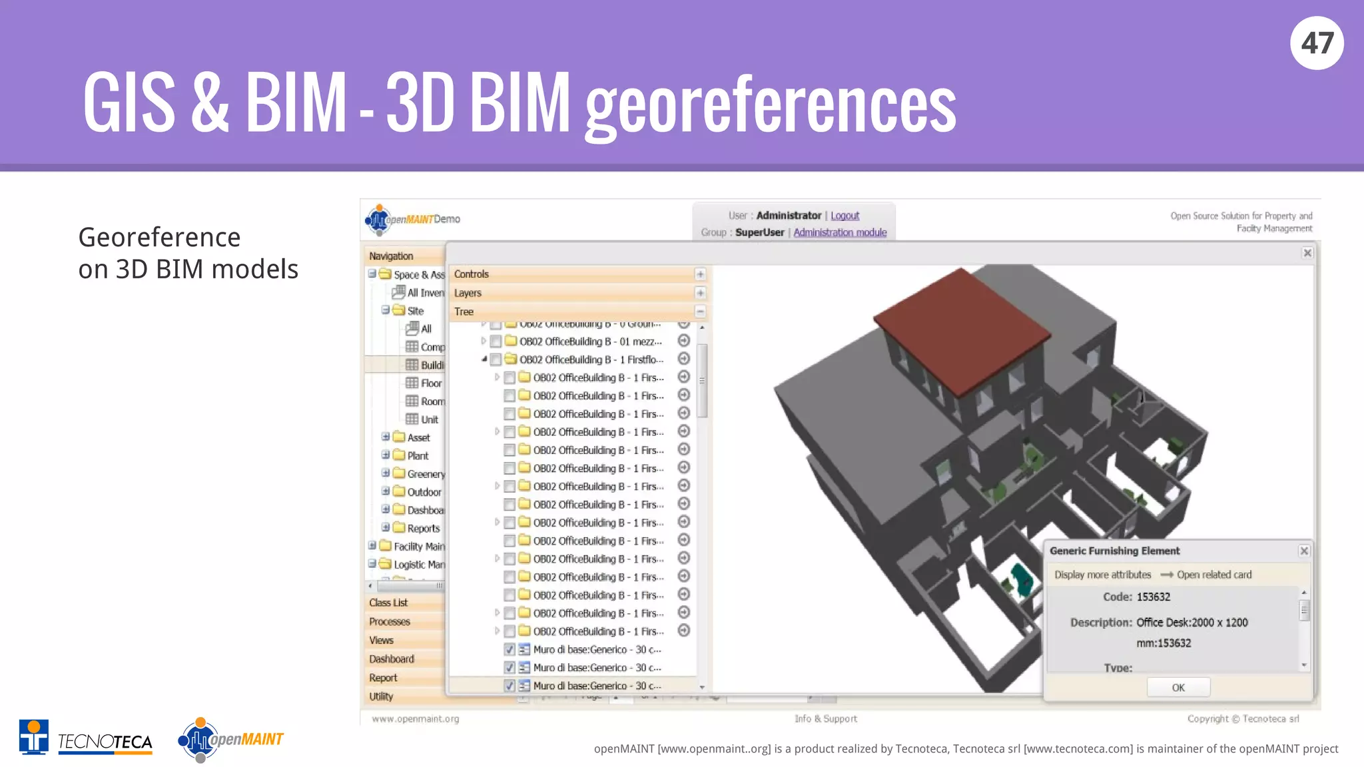Open the Class List accordion section

point(405,603)
